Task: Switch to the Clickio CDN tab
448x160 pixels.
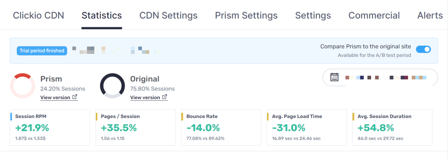Action: [x=38, y=15]
